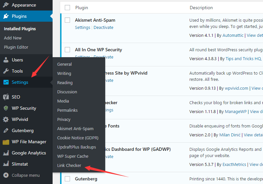
Task: Click the Yoast SEO icon
Action: pos(6,97)
